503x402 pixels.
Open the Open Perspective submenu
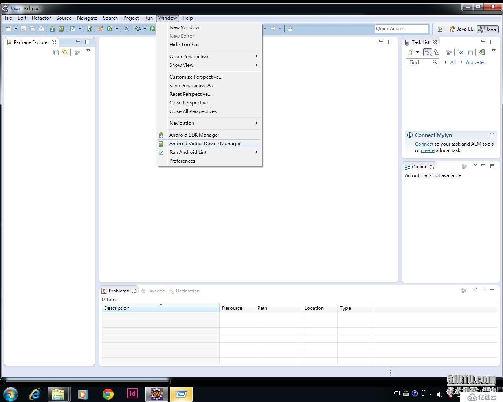click(x=209, y=57)
